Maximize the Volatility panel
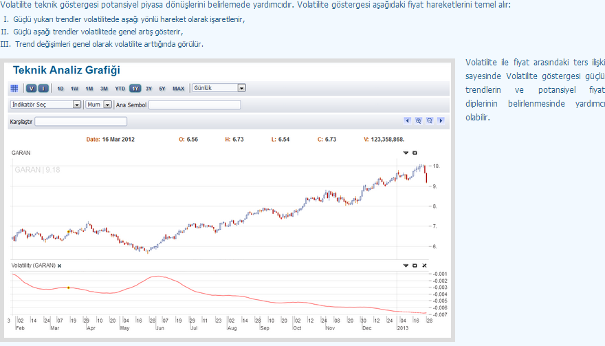This screenshot has width=605, height=346. pyautogui.click(x=415, y=266)
